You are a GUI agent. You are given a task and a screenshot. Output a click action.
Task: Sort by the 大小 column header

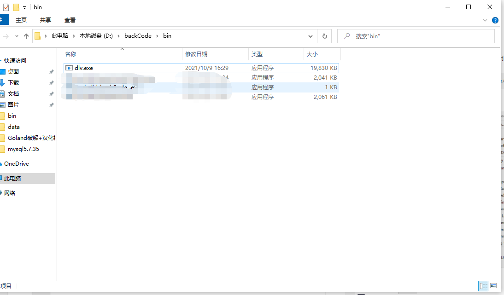[322, 54]
